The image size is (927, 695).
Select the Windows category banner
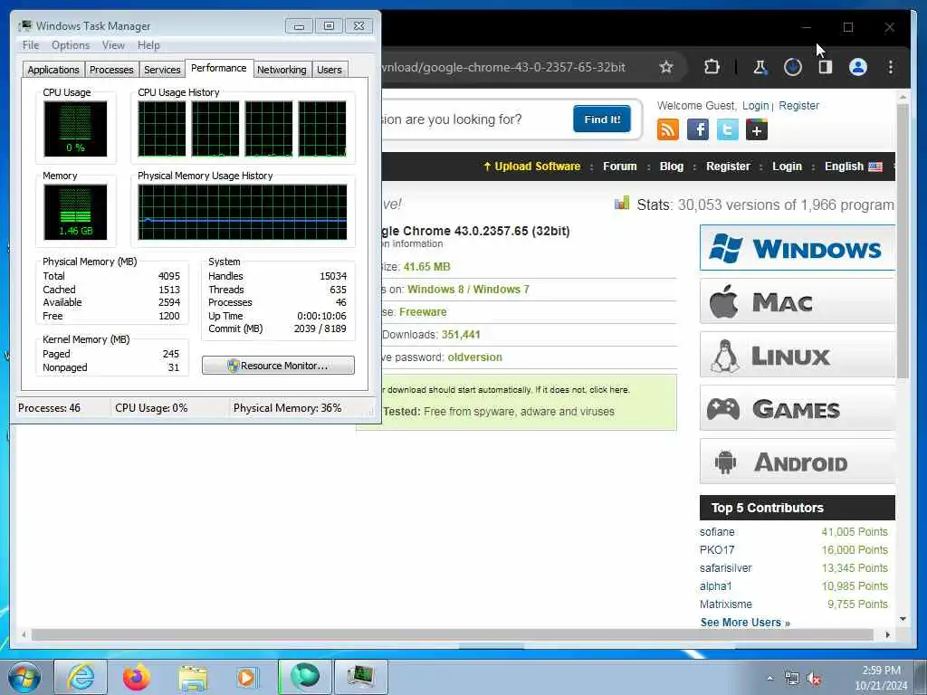(797, 248)
